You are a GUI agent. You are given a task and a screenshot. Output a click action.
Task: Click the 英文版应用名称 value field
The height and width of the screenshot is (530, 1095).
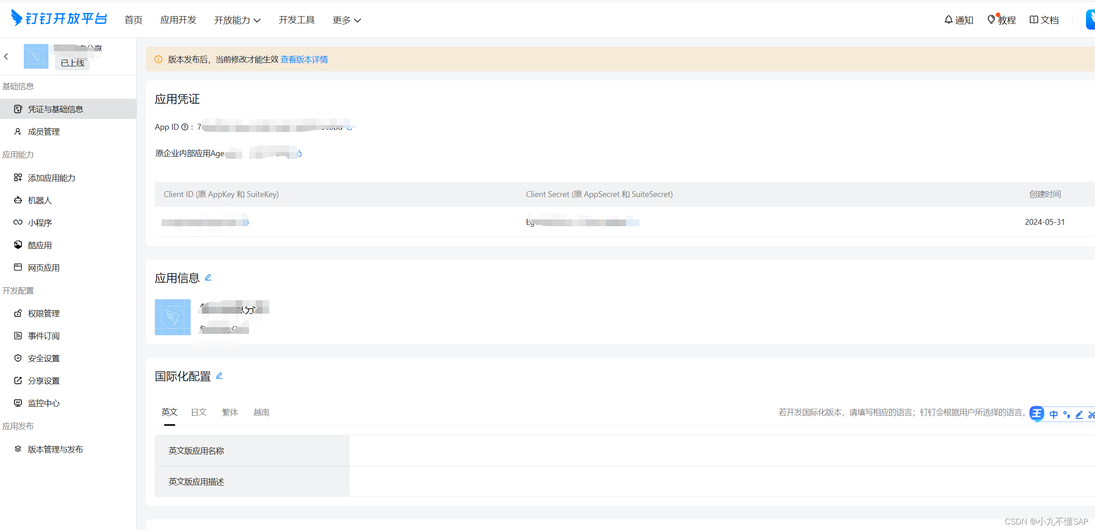click(x=718, y=451)
